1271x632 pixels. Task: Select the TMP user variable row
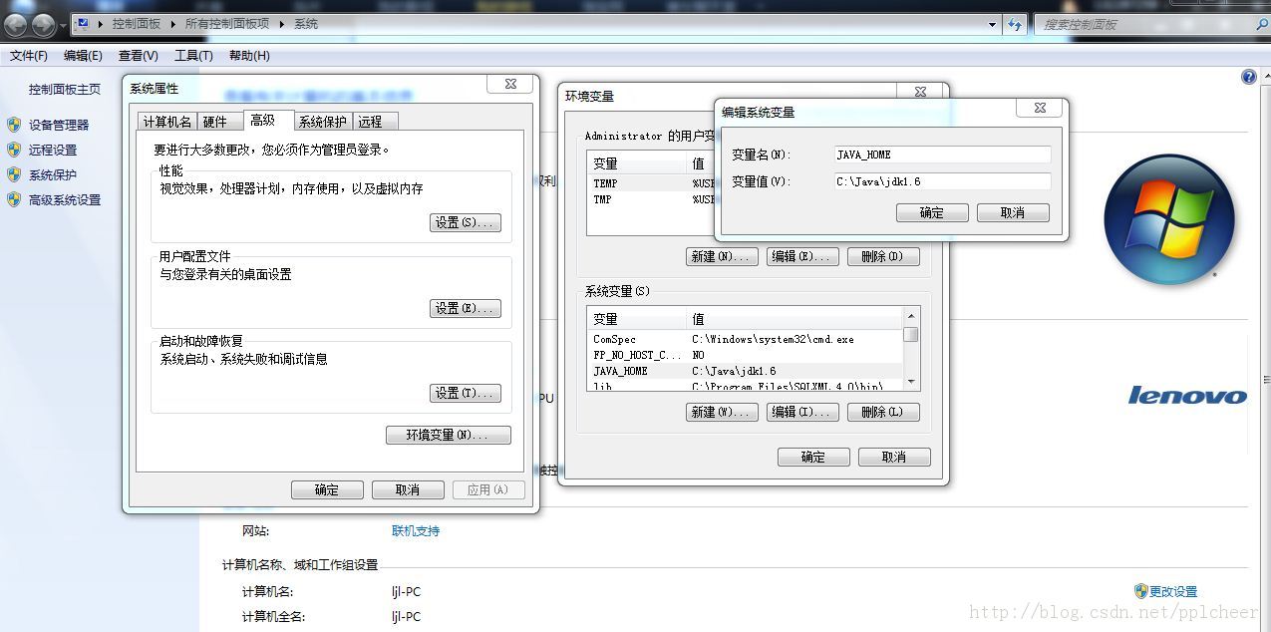(x=652, y=199)
